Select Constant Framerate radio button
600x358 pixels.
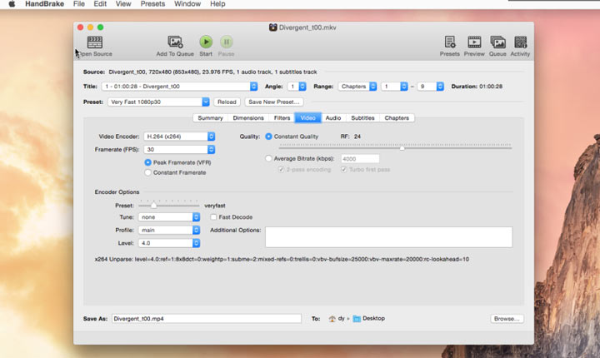coord(147,173)
